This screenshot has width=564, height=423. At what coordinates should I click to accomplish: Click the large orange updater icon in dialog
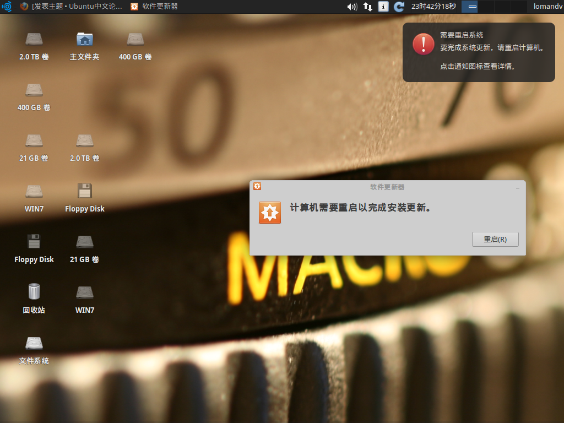(x=270, y=213)
